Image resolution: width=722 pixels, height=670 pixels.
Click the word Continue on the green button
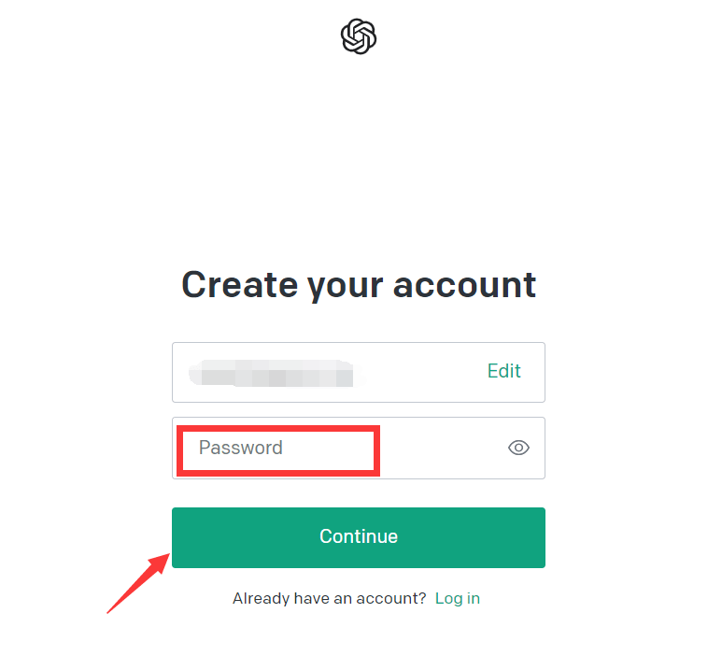(x=359, y=536)
